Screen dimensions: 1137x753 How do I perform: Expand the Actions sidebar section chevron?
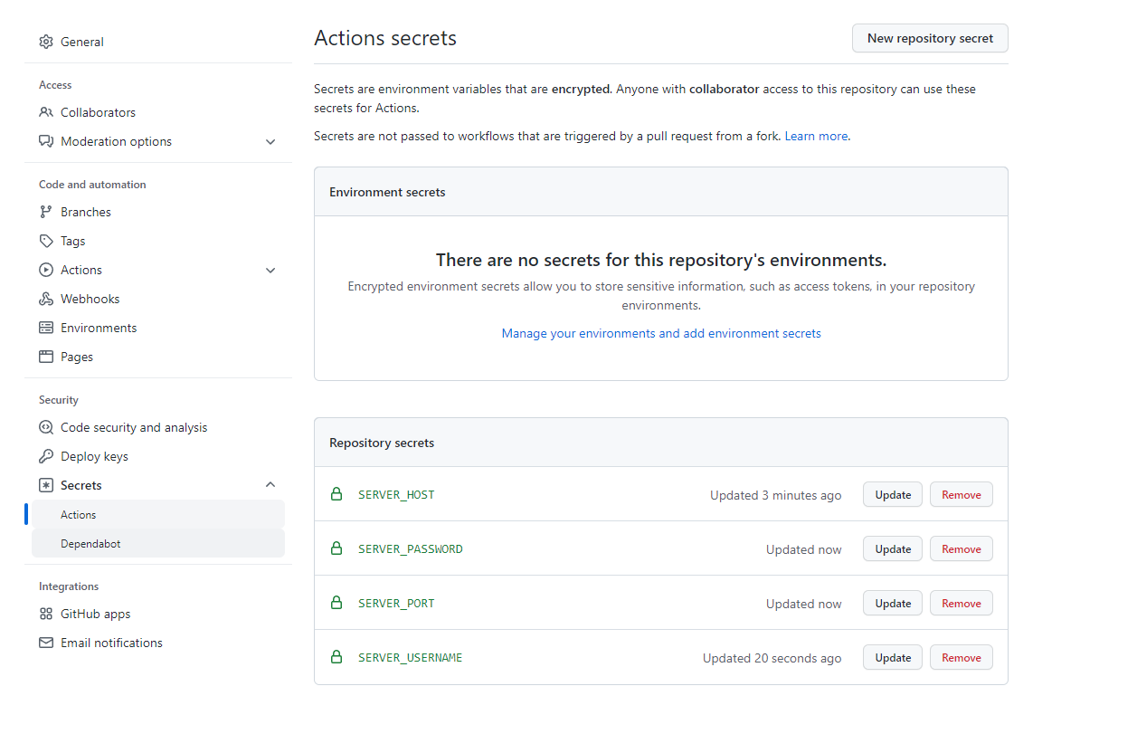pyautogui.click(x=270, y=270)
